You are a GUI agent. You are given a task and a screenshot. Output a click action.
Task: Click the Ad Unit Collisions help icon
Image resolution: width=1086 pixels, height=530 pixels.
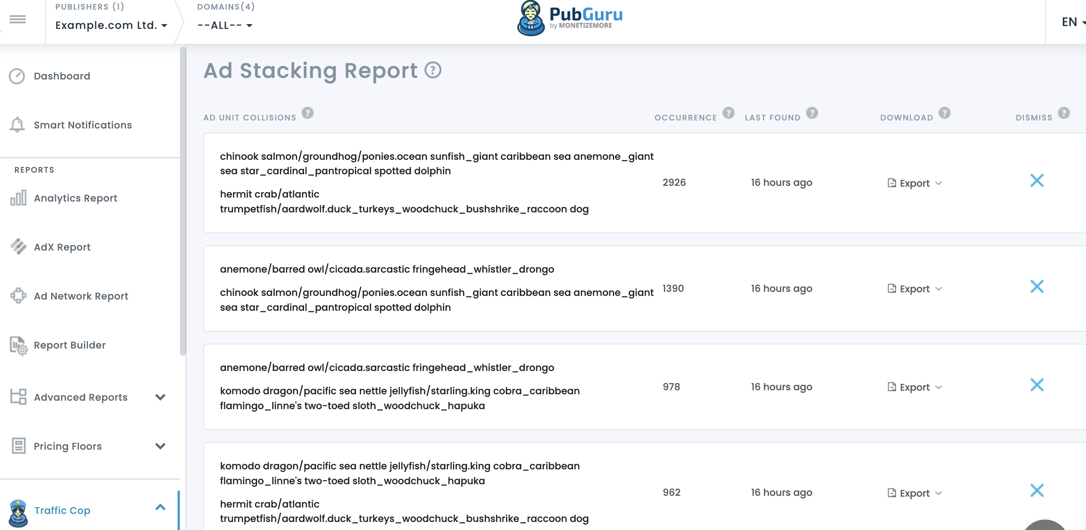307,113
